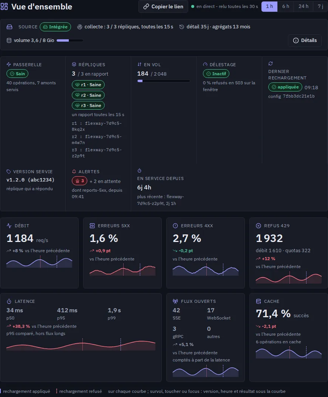The width and height of the screenshot is (328, 397).
Task: Click the 1,9 s p99 latency value
Action: [x=114, y=310]
